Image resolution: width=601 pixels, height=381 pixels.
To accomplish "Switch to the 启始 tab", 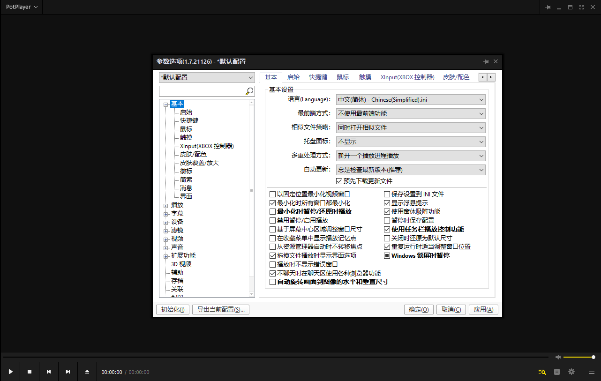I will (293, 77).
